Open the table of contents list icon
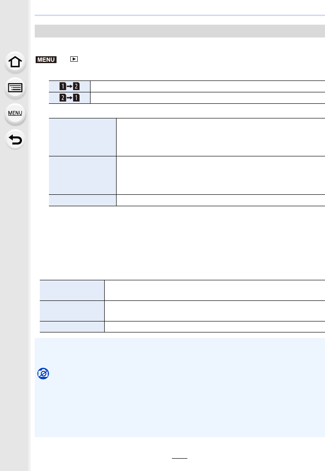 15,88
